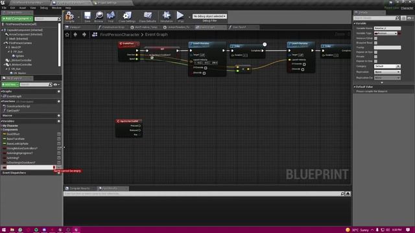Go back in graph navigation history
Screen dimensions: 415x233
[75, 34]
